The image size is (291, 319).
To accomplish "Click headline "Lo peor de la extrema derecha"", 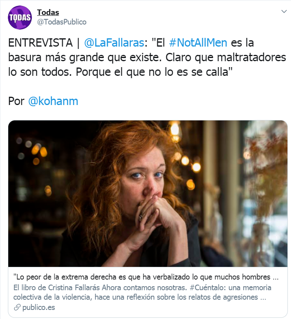I will coord(146,277).
